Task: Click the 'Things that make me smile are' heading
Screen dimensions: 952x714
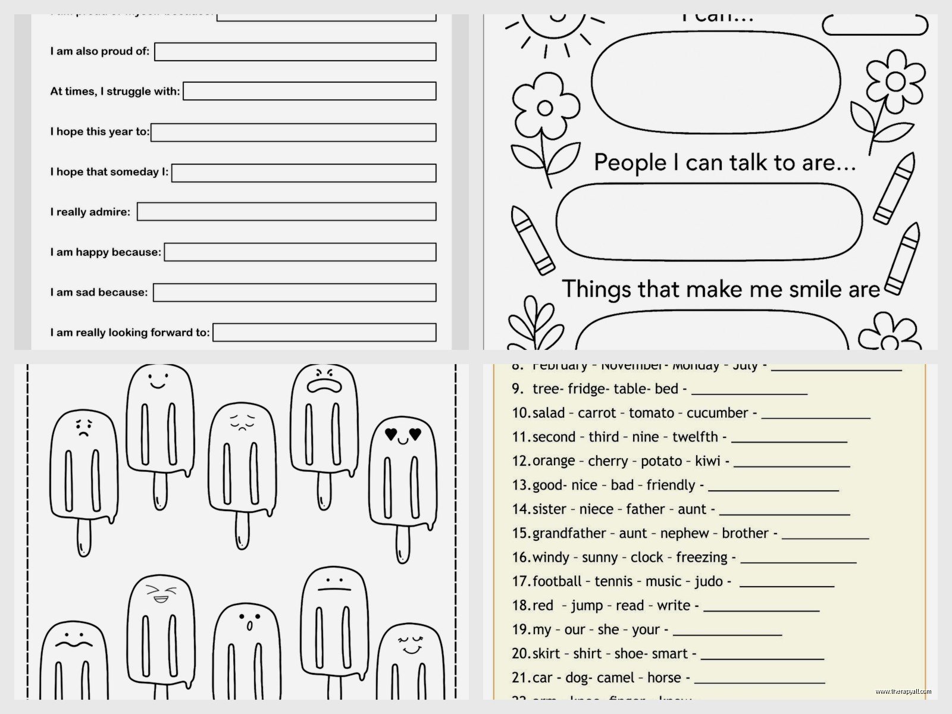Action: (x=721, y=289)
